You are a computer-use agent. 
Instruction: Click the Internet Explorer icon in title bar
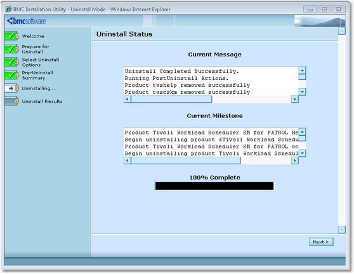8,10
